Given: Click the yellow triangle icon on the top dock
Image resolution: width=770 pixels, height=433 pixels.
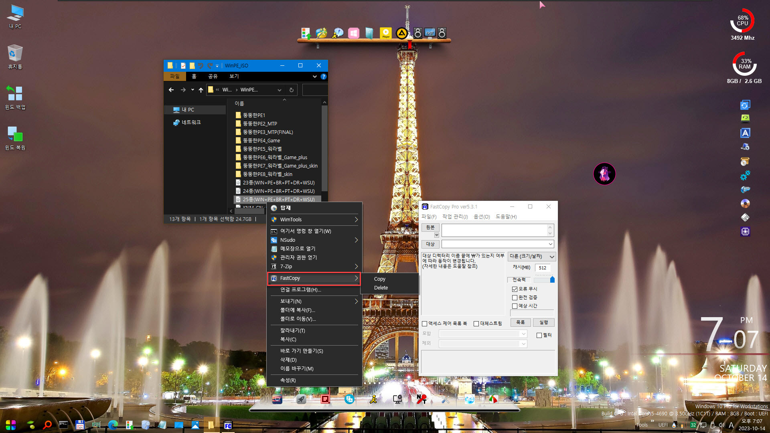Looking at the screenshot, I should coord(401,33).
